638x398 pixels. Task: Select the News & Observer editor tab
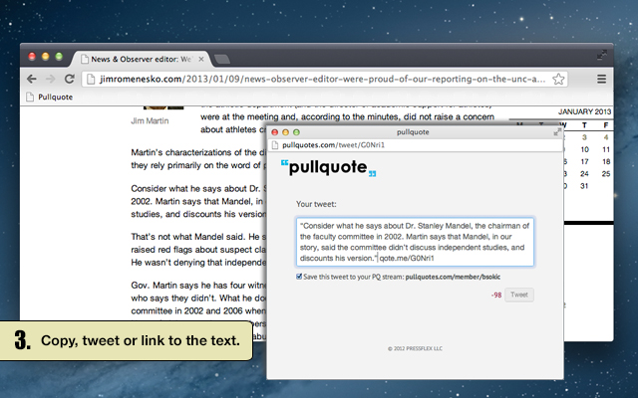click(142, 59)
